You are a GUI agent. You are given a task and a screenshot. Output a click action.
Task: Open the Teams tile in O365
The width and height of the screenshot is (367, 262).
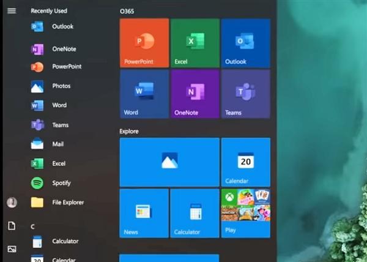tap(246, 94)
